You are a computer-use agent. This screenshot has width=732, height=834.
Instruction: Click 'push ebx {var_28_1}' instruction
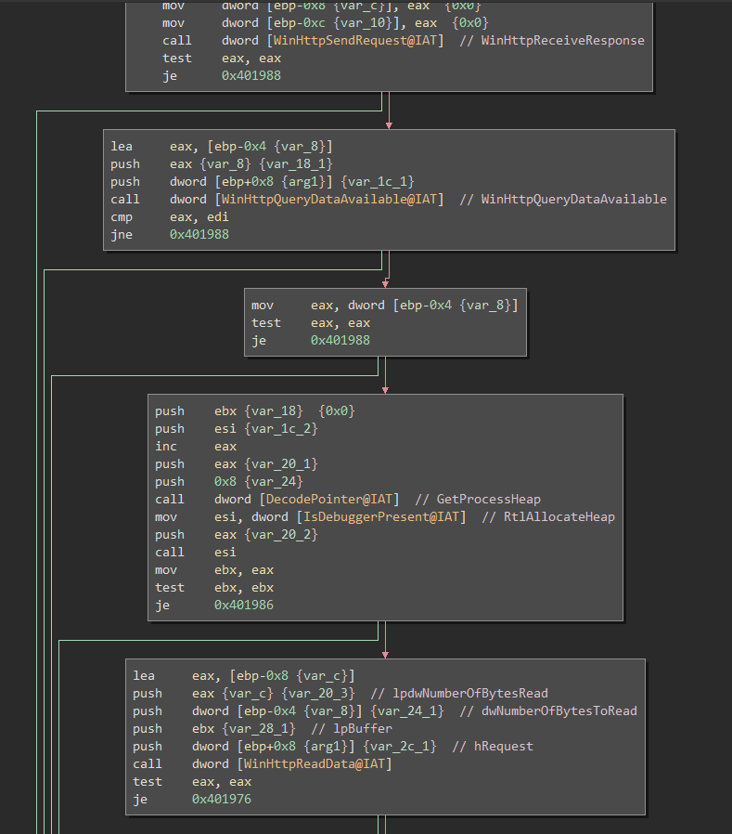214,729
